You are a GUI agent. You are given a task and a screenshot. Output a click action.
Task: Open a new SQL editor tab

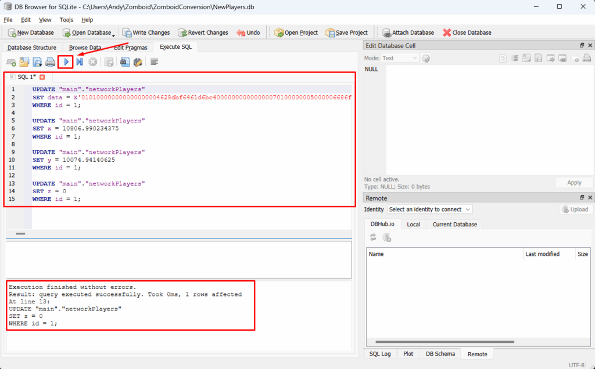click(x=11, y=62)
